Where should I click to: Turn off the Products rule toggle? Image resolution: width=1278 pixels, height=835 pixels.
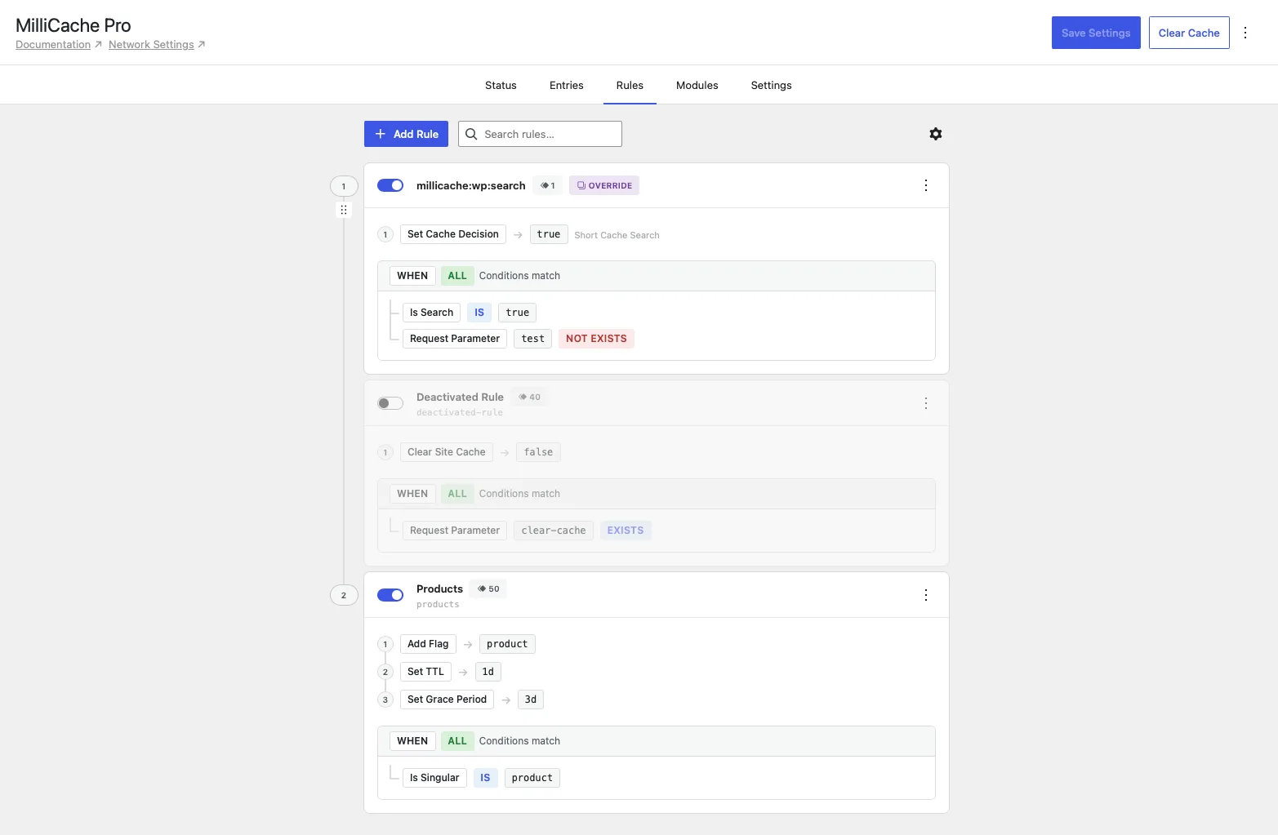click(x=390, y=595)
